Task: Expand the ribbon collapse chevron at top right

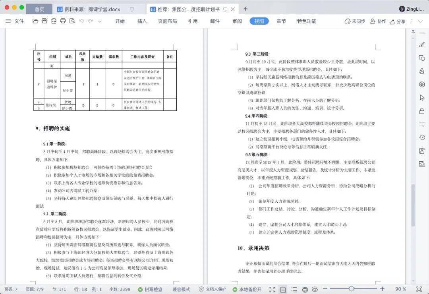Action: [421, 21]
